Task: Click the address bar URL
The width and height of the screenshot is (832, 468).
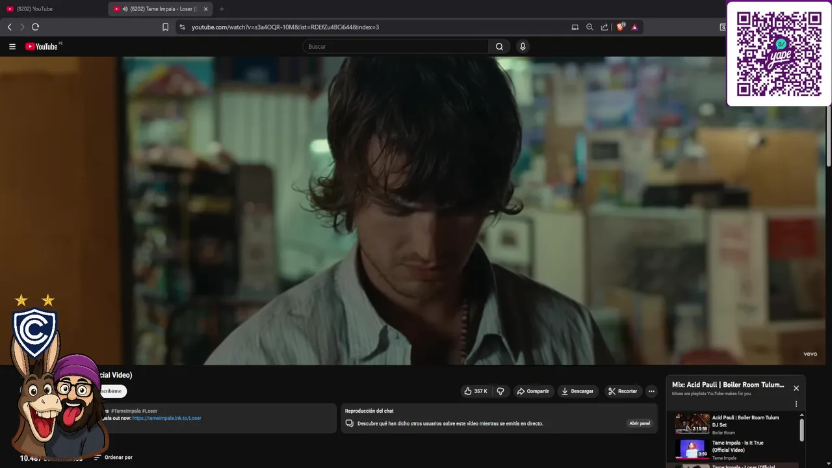Action: [285, 27]
